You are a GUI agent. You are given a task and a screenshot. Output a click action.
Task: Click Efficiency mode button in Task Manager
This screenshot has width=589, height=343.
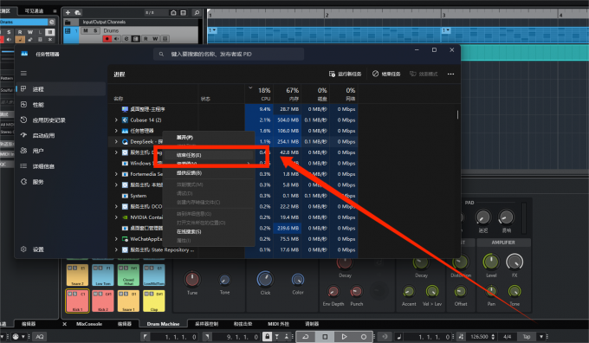(x=424, y=74)
